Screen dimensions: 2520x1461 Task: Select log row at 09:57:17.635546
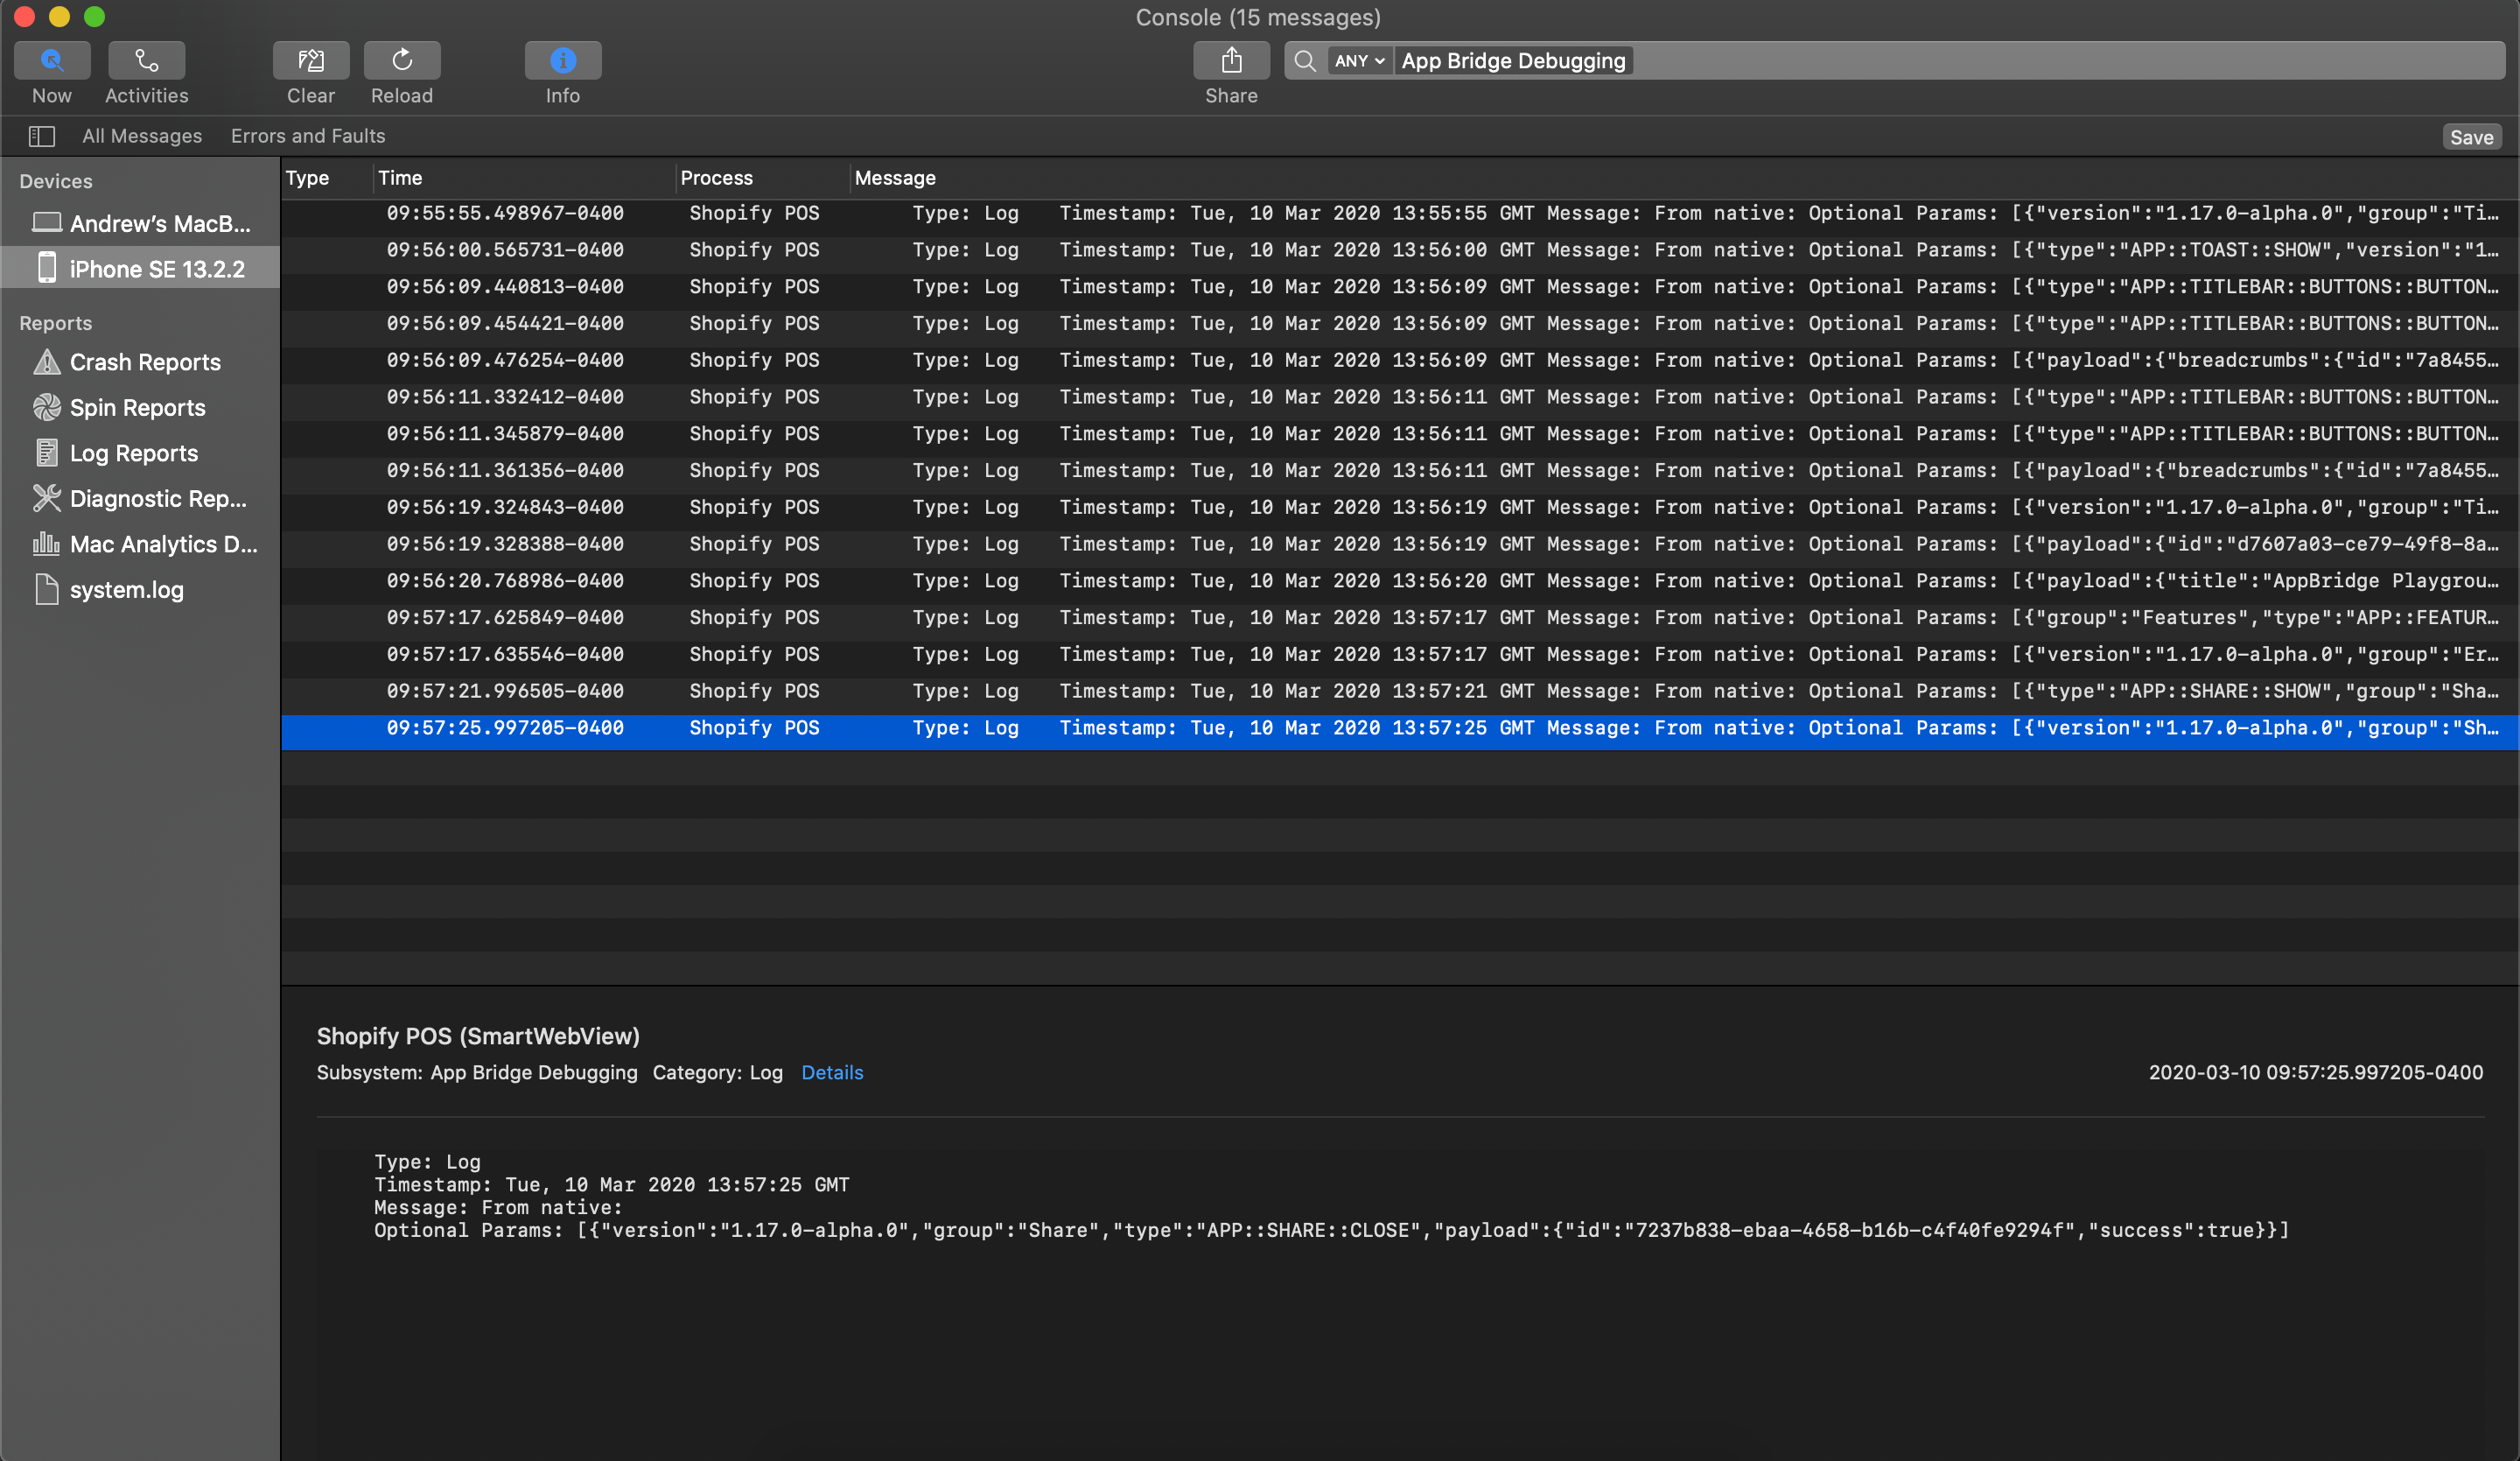coord(1400,655)
